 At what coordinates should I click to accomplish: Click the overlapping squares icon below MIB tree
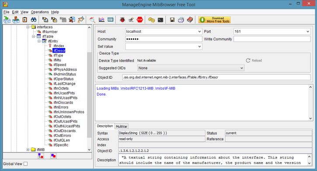pyautogui.click(x=54, y=156)
